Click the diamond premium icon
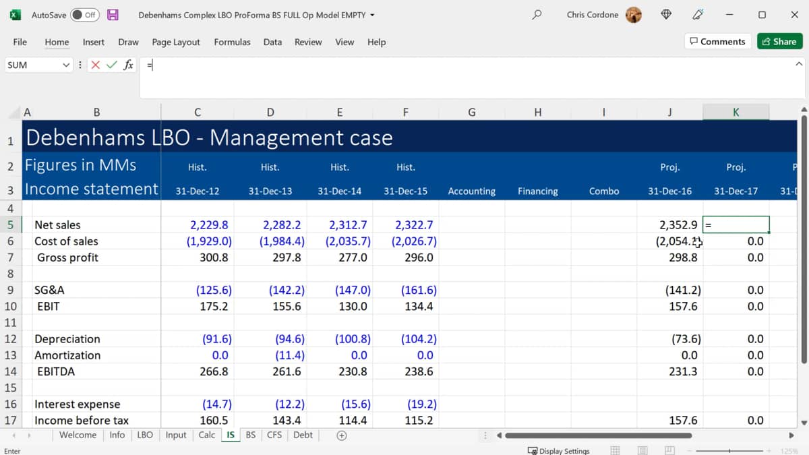This screenshot has height=455, width=809. click(x=666, y=14)
